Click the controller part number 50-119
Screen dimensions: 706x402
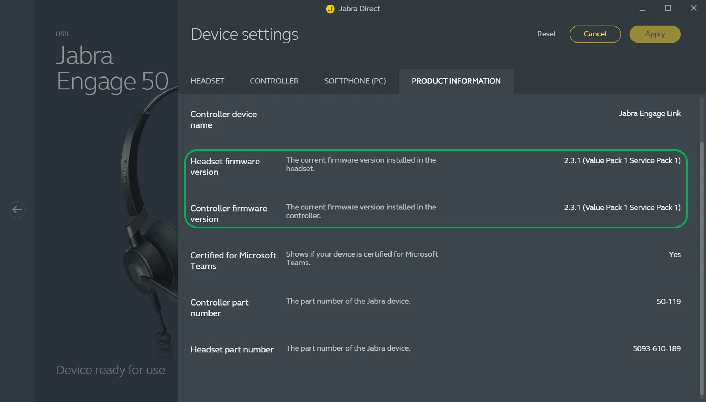click(668, 302)
